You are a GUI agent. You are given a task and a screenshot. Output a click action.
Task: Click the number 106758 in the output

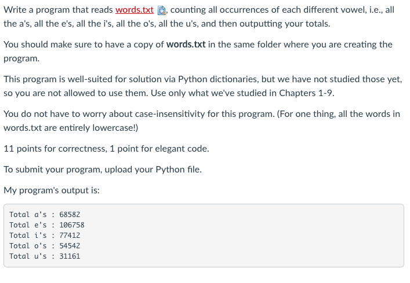pyautogui.click(x=72, y=225)
